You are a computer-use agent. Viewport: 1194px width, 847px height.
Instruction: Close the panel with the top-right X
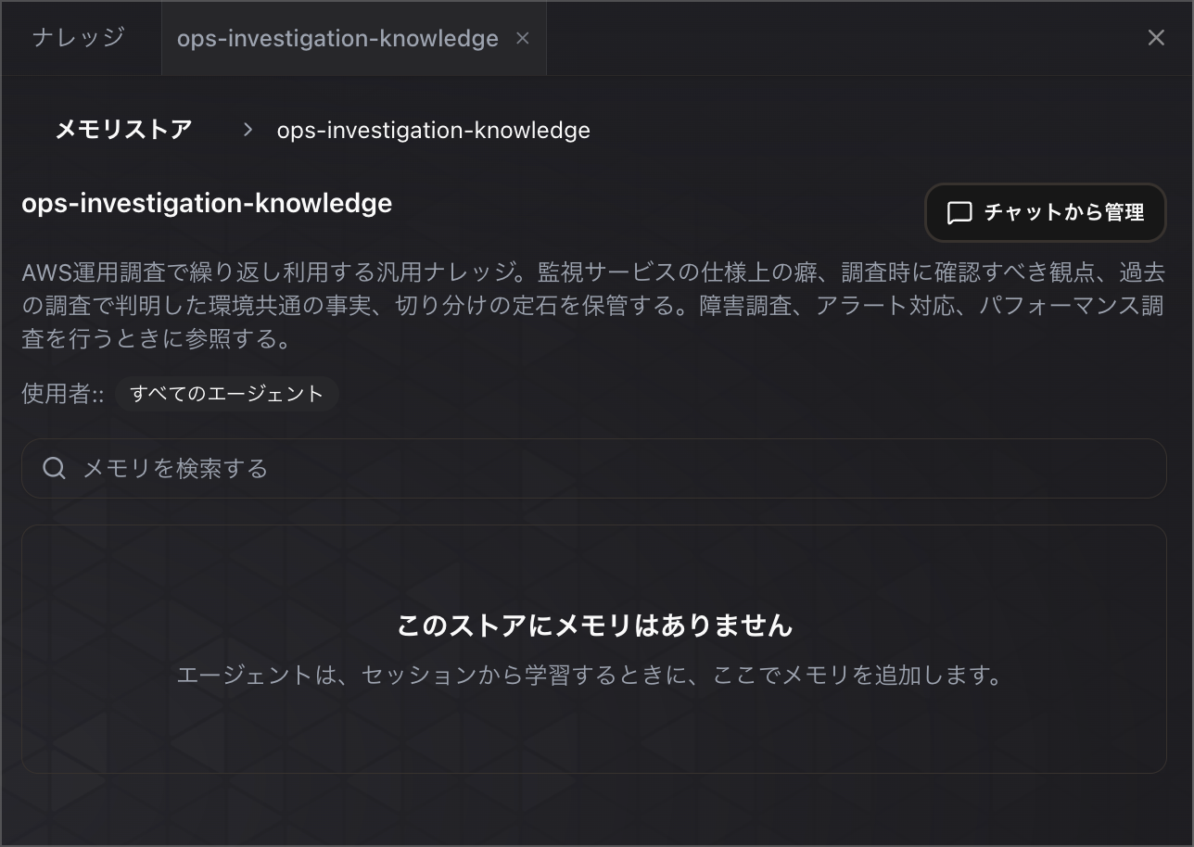coord(1156,38)
